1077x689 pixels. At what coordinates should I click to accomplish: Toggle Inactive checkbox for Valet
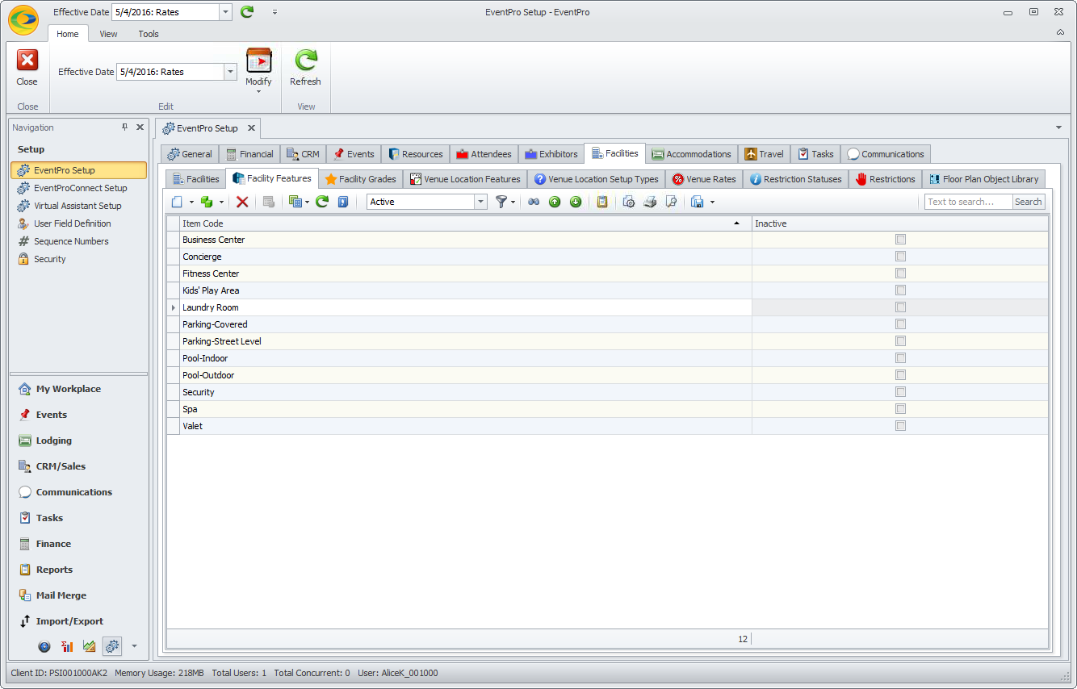pos(900,426)
